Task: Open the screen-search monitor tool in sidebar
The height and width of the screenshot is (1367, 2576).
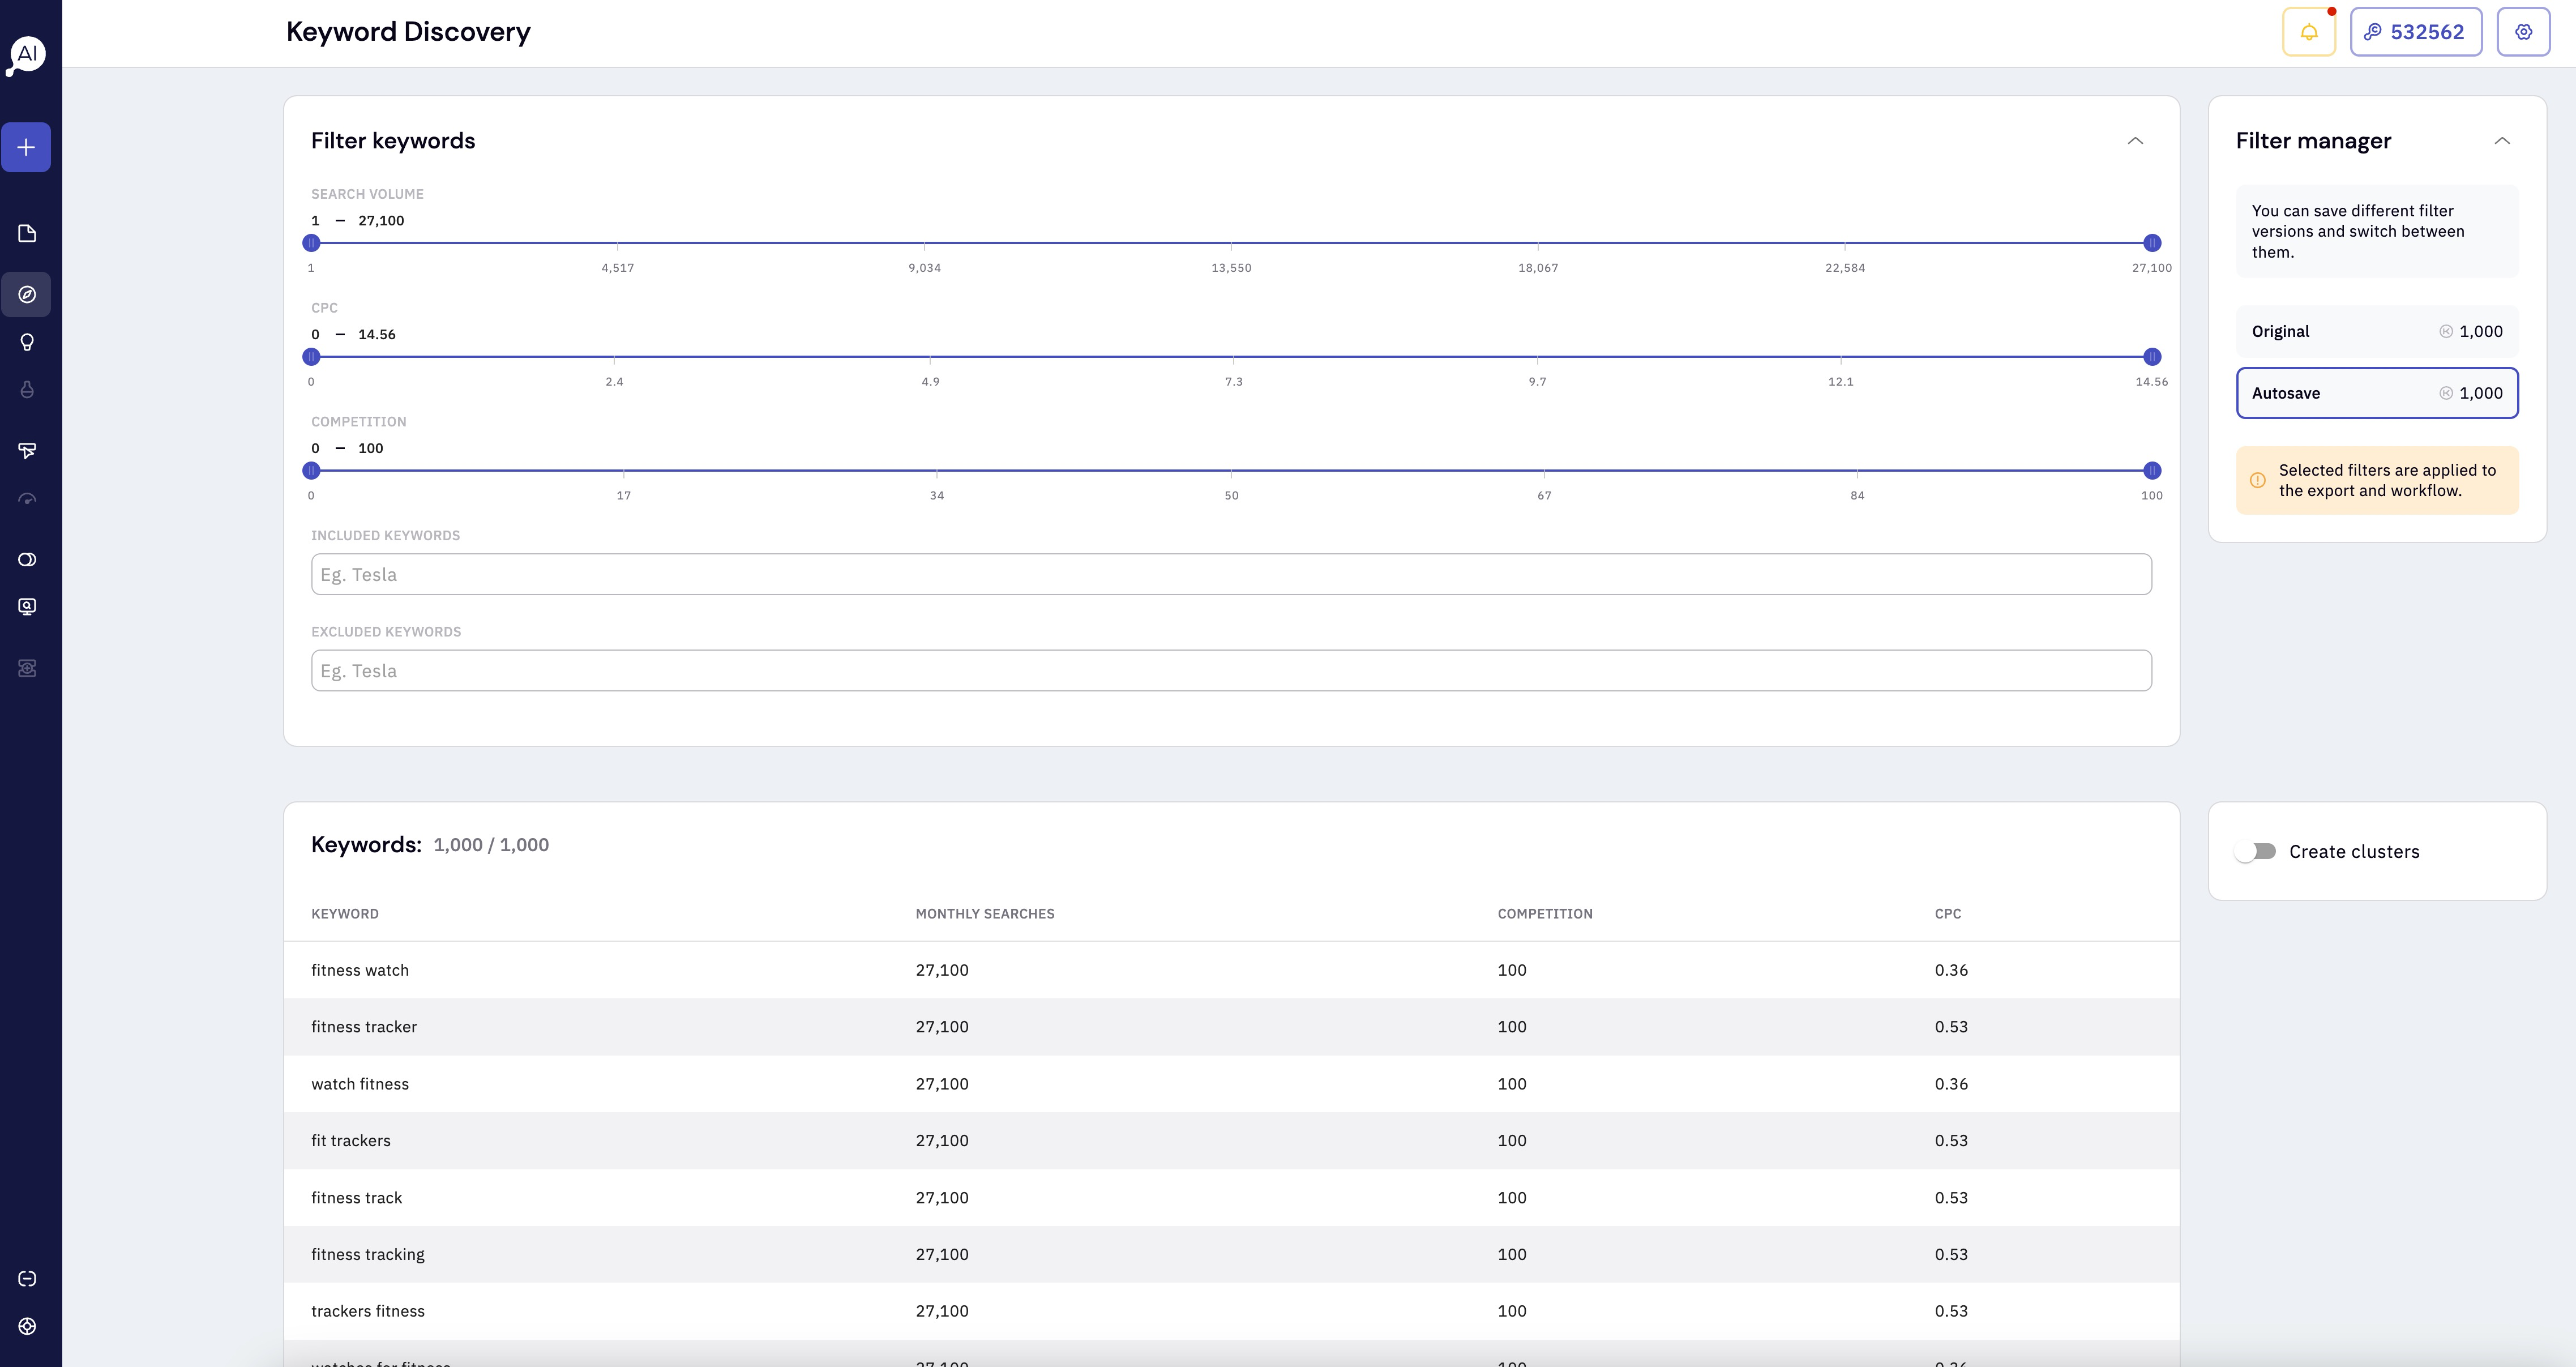Action: (26, 606)
